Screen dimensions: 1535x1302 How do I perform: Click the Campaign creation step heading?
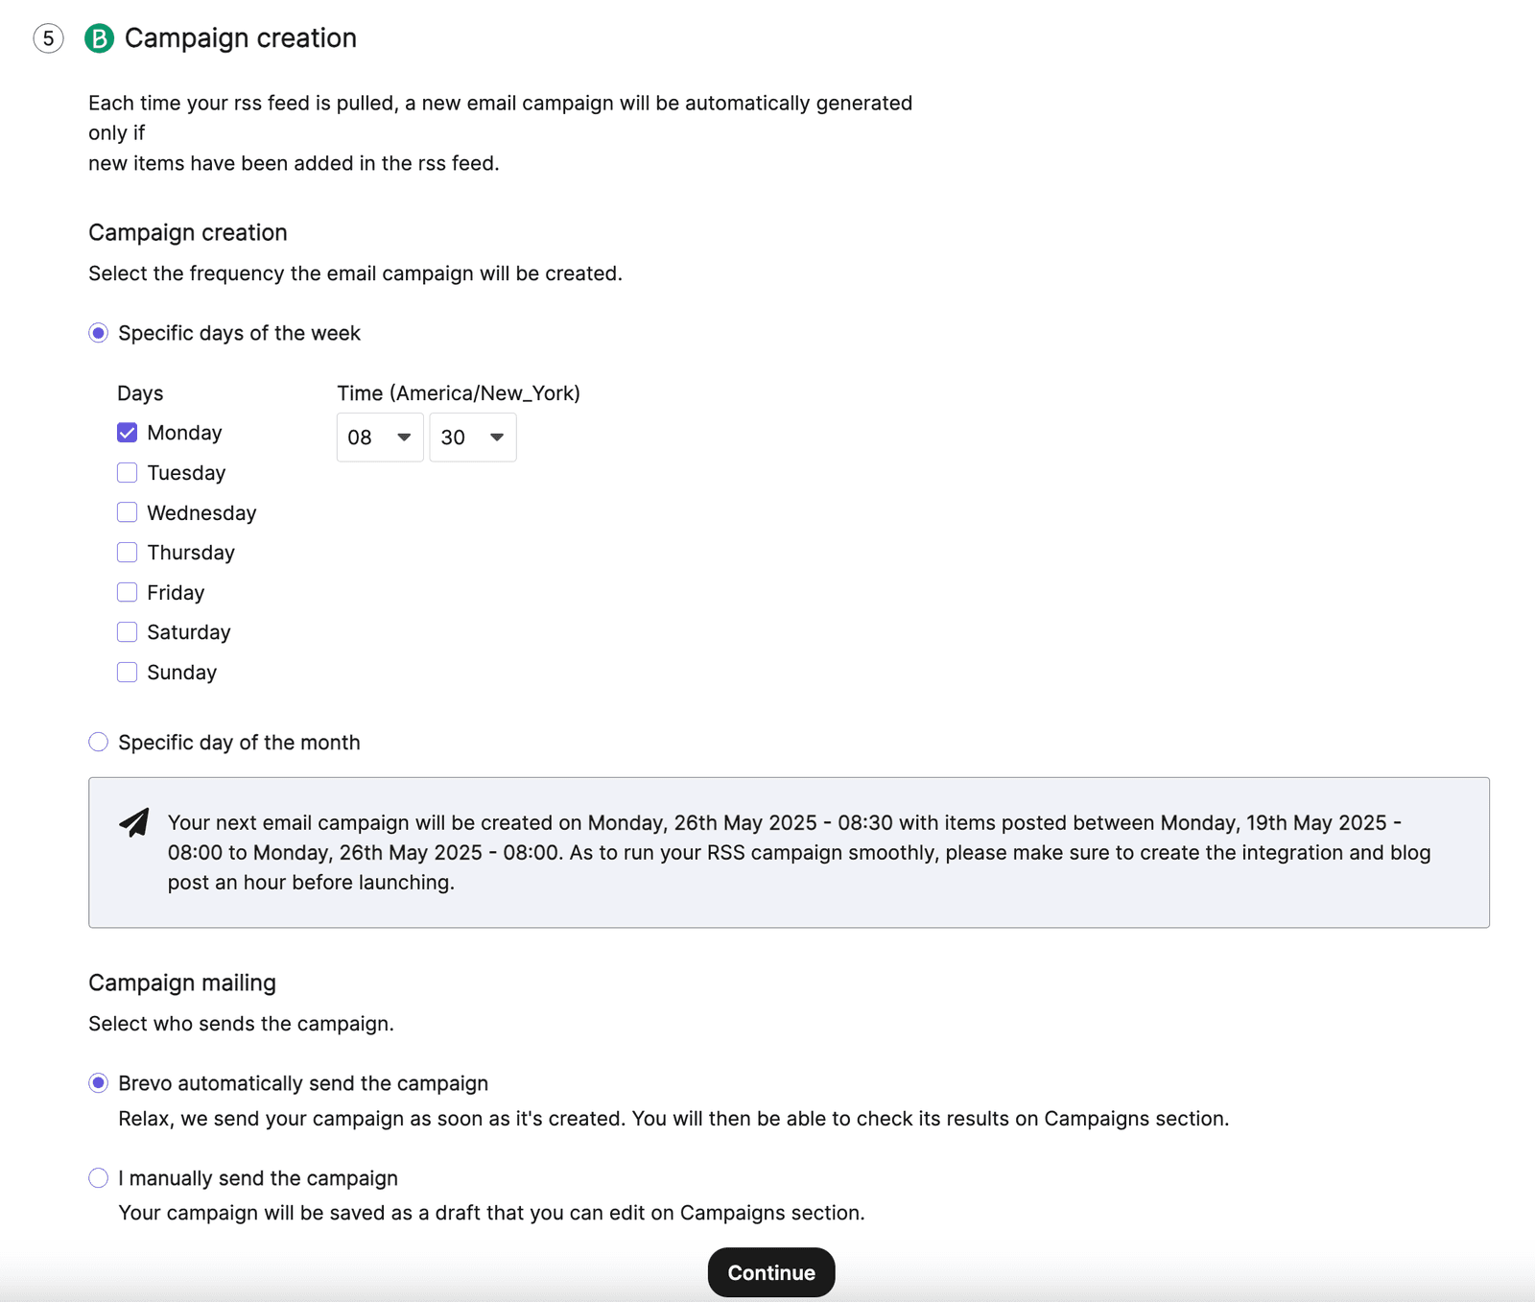click(x=241, y=38)
